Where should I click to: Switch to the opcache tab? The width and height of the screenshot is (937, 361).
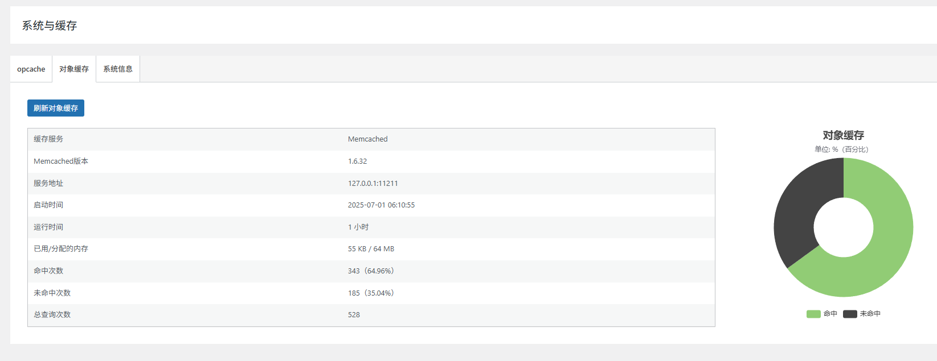point(31,69)
